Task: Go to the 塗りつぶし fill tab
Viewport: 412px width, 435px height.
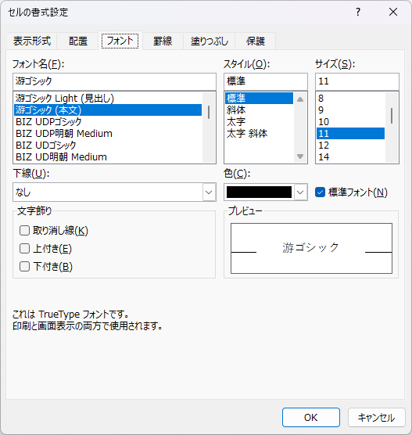Action: pyautogui.click(x=210, y=41)
